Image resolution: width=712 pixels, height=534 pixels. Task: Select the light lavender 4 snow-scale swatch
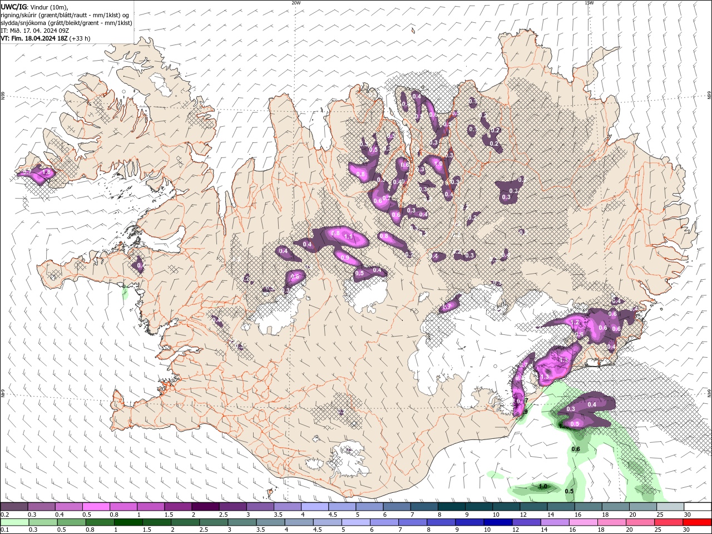[x=314, y=507]
